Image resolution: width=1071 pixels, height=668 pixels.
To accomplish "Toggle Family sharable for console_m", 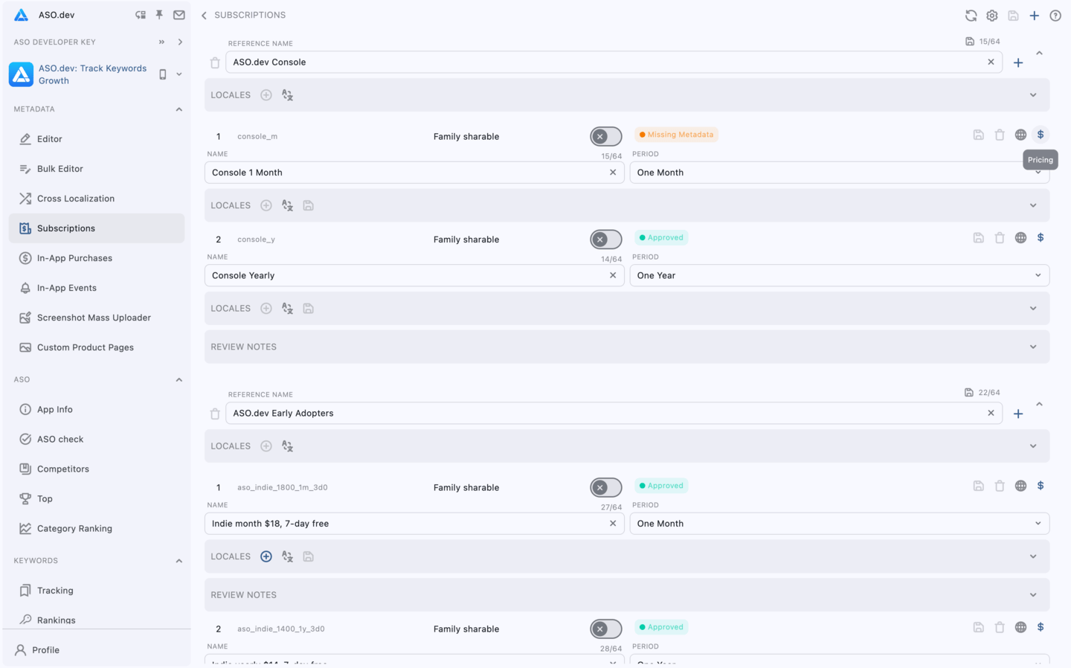I will point(605,137).
